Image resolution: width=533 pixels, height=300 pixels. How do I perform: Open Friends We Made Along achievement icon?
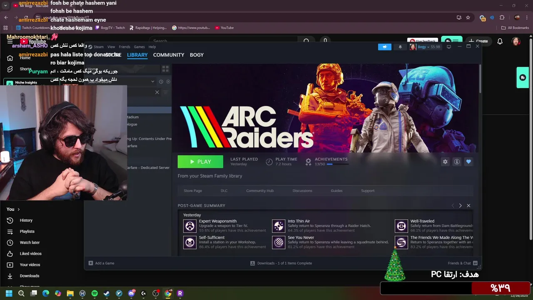[x=401, y=242]
